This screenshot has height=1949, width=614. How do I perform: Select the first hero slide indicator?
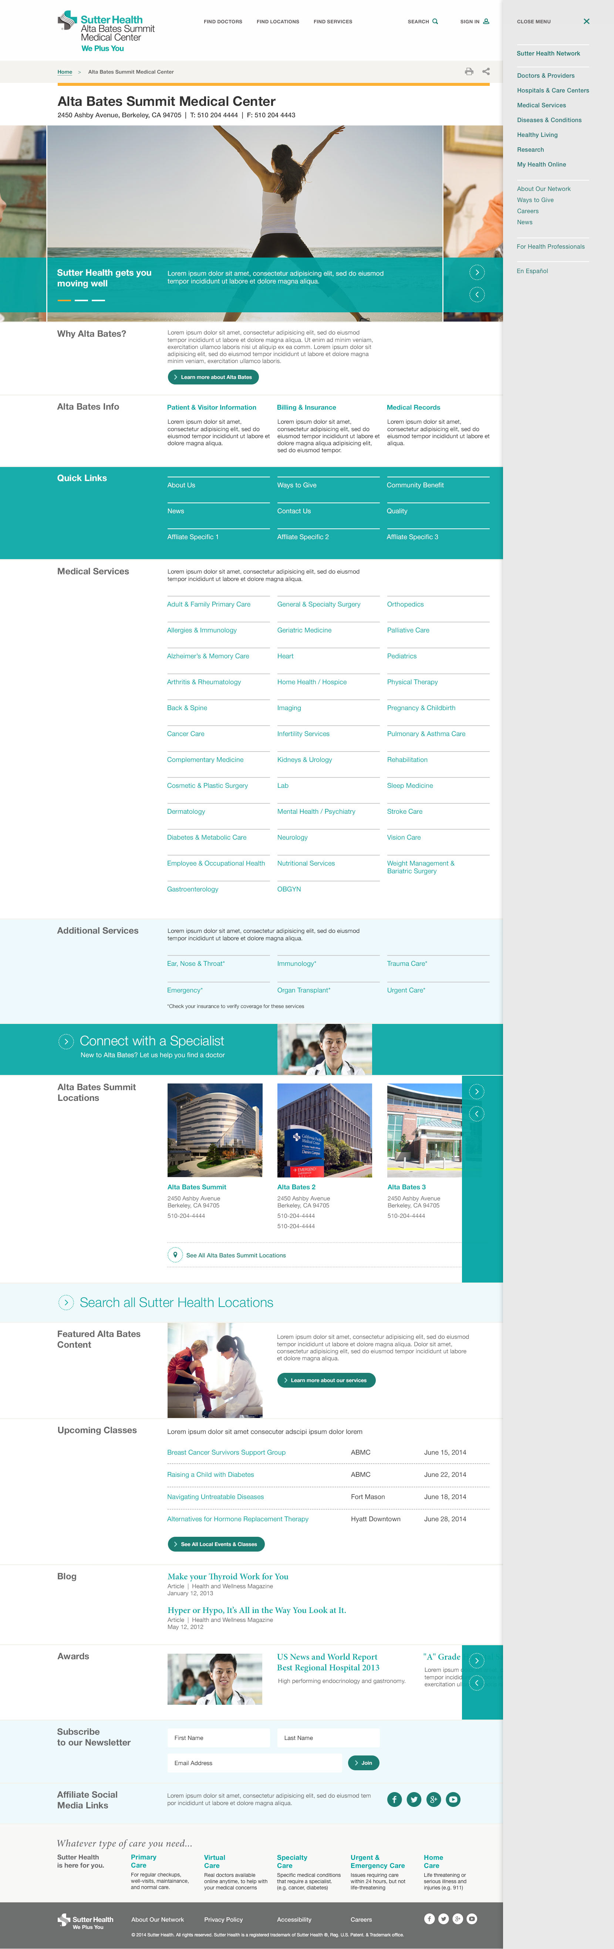[x=64, y=300]
